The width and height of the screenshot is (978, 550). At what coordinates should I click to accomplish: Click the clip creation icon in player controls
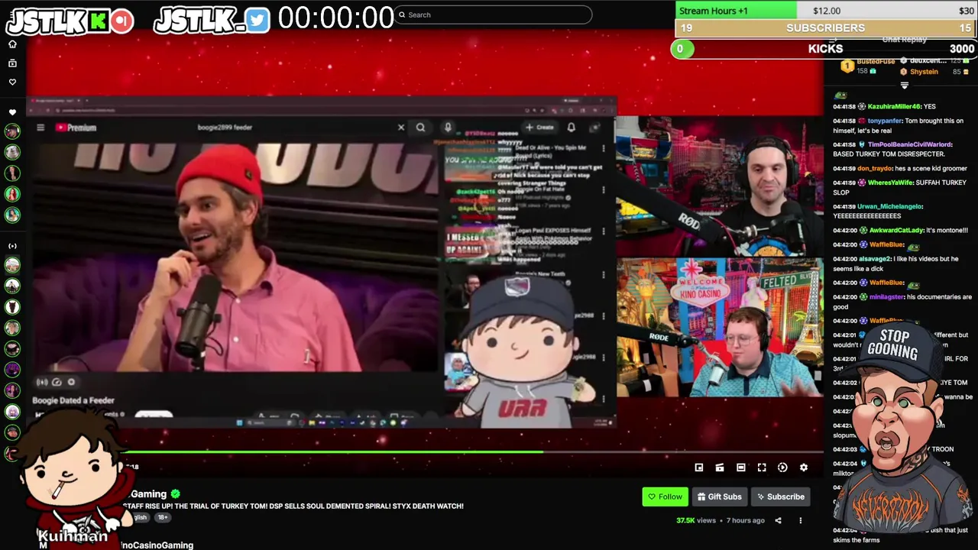click(720, 467)
